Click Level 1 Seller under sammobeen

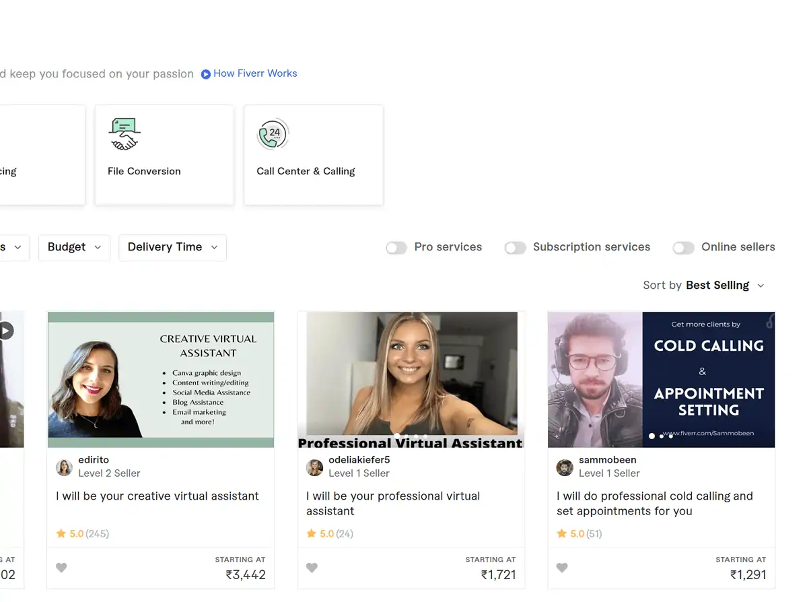[609, 473]
